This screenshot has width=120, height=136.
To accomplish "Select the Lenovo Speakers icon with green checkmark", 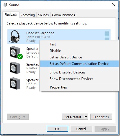I will tap(16, 53).
